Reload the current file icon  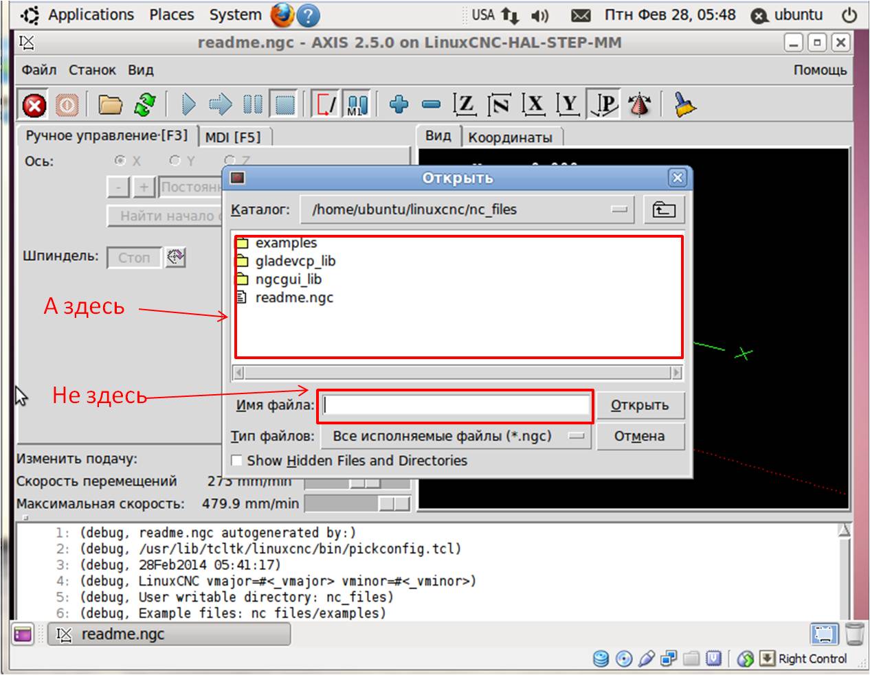coord(145,105)
